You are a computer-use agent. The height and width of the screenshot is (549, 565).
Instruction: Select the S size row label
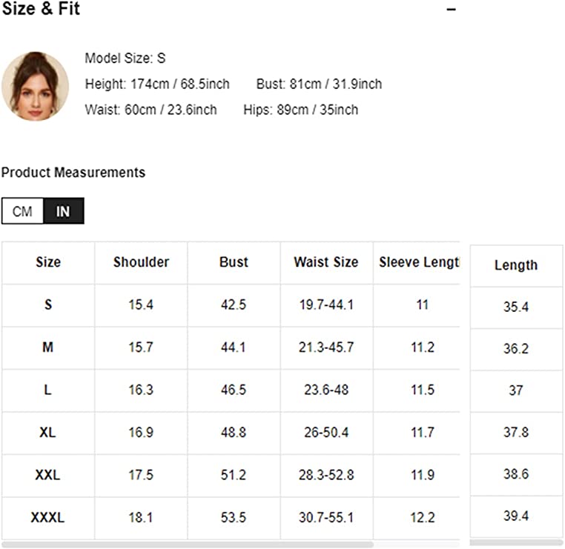pyautogui.click(x=48, y=305)
